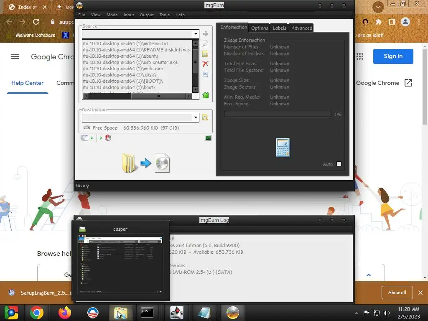Select the Help Center tab in Chrome
This screenshot has width=428, height=321.
point(27,83)
